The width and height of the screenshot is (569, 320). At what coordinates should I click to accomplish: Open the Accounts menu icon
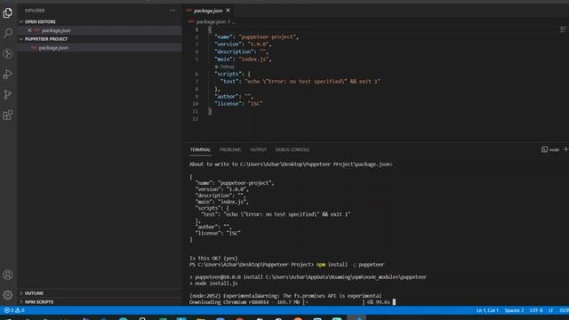[8, 275]
